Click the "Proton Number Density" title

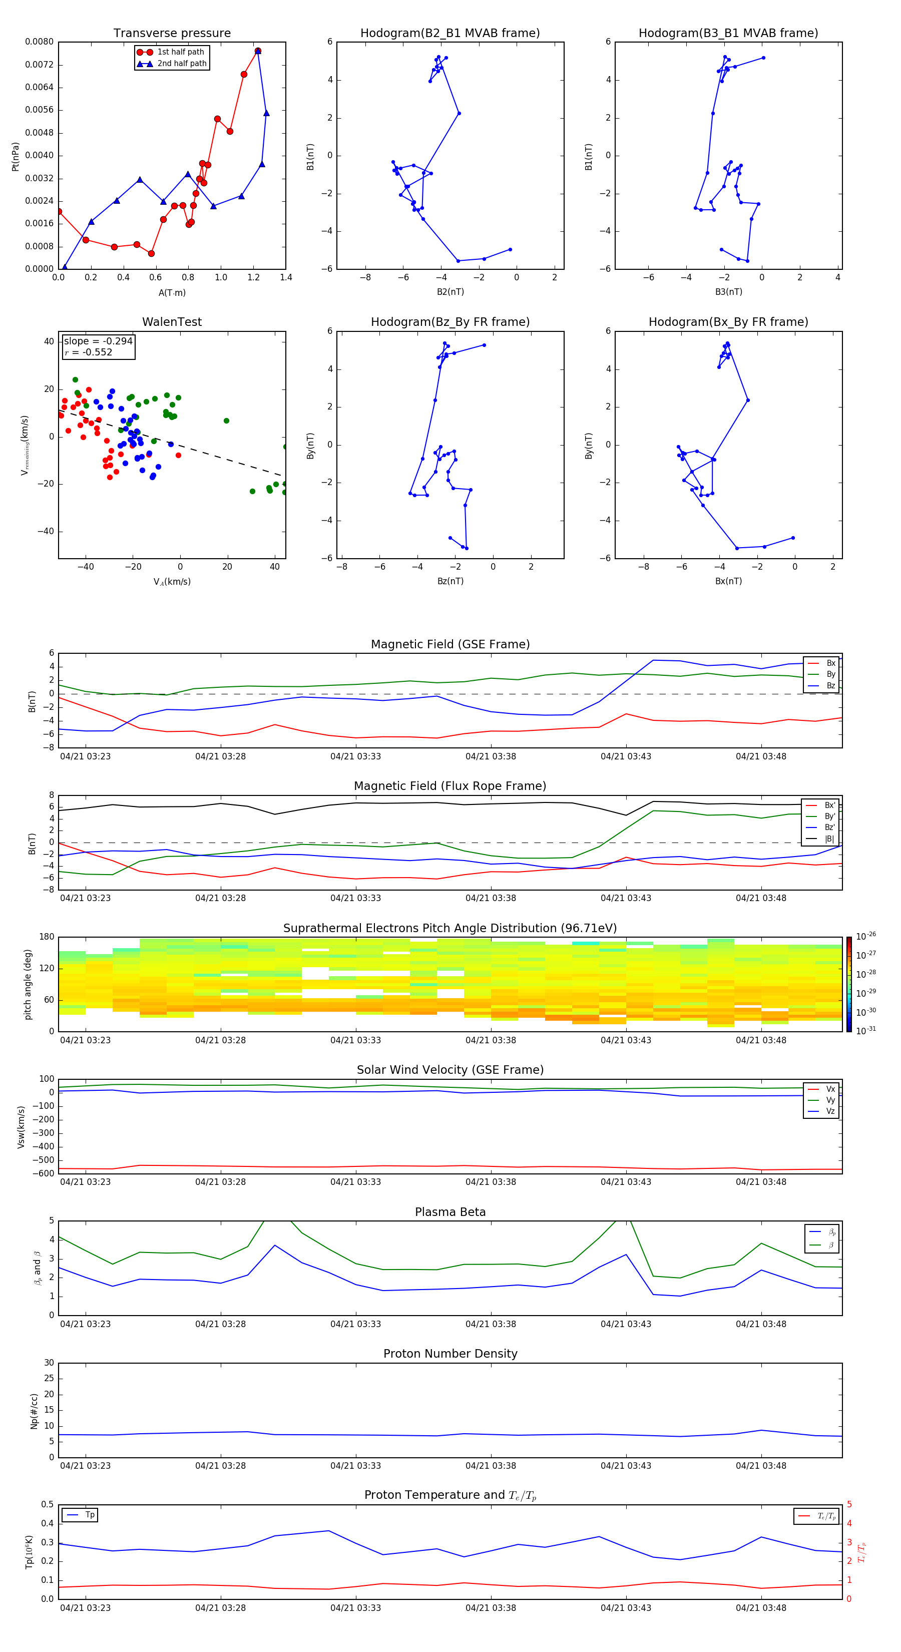(x=450, y=1354)
